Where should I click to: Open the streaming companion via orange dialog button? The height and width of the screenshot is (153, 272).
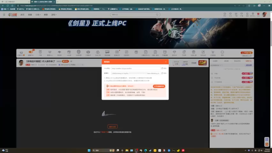pos(159,86)
